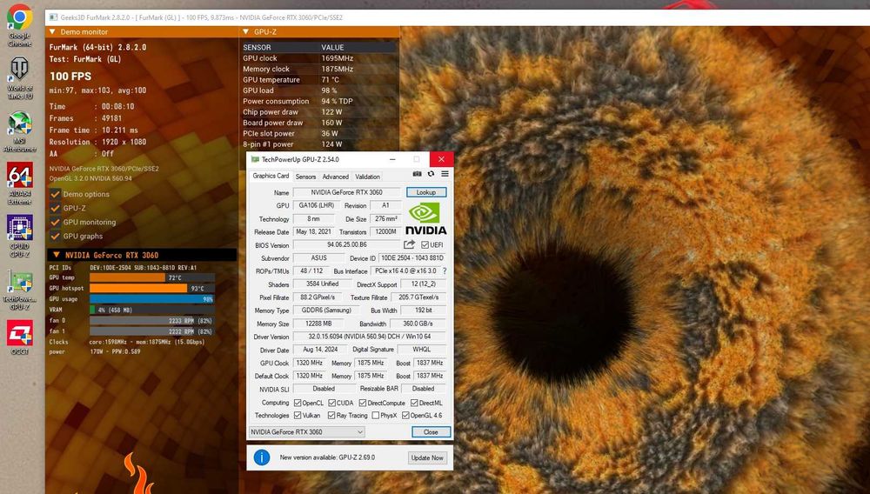870x494 pixels.
Task: Click the FurMark title bar icon
Action: click(x=53, y=17)
